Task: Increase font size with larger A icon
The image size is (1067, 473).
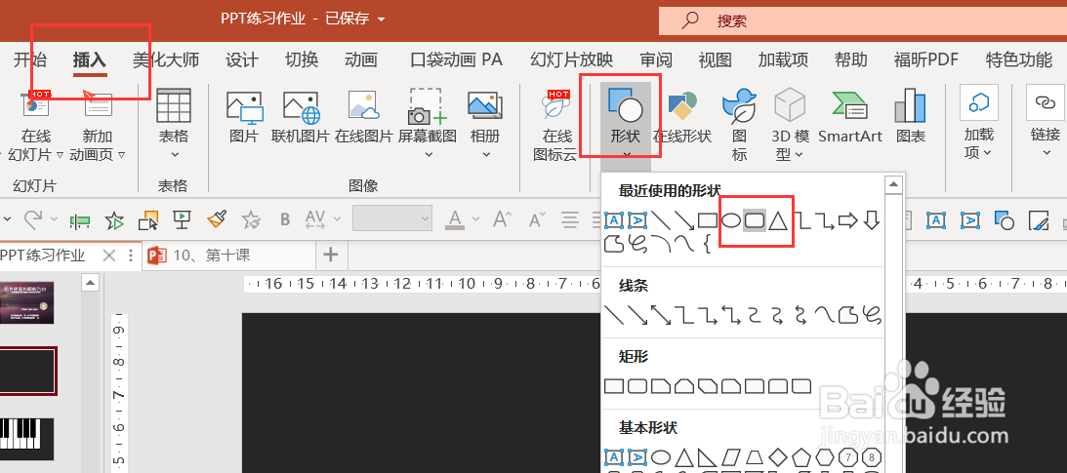Action: [x=503, y=218]
